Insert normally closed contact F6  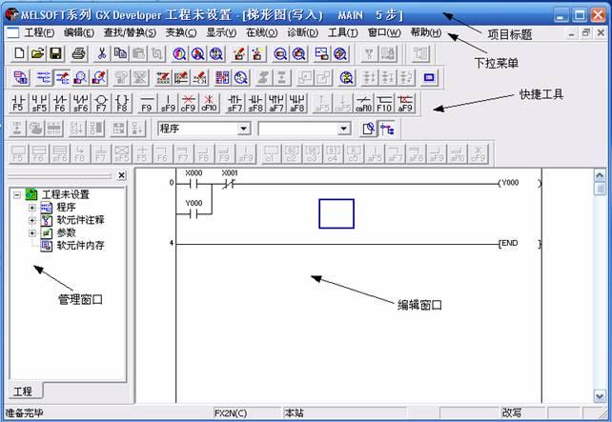point(60,103)
